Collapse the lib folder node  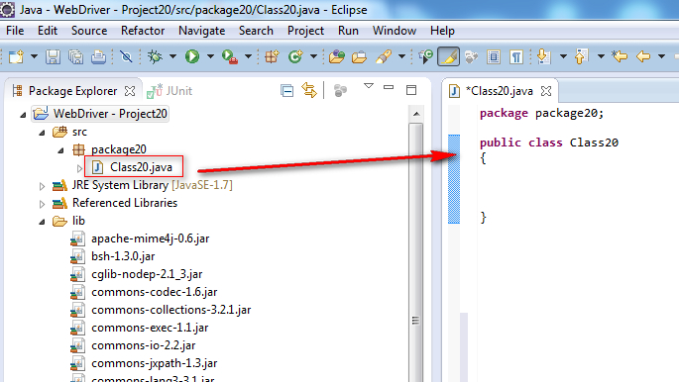(x=42, y=222)
